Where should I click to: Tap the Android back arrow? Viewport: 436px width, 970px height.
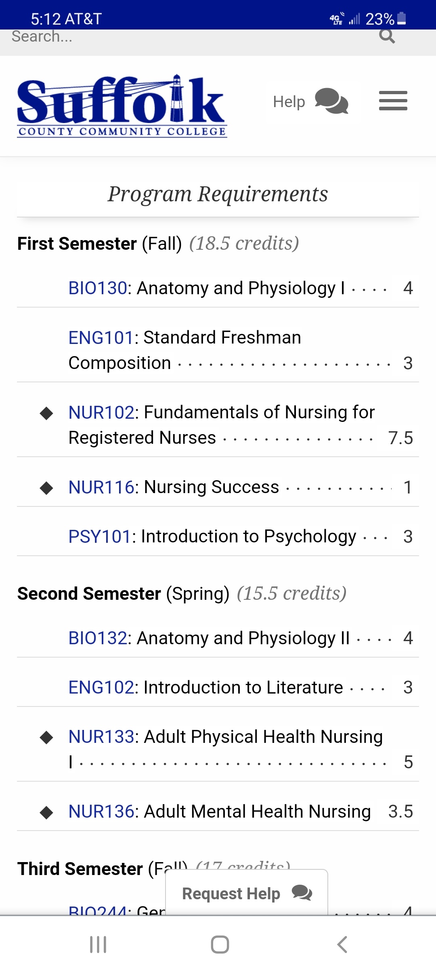point(342,945)
